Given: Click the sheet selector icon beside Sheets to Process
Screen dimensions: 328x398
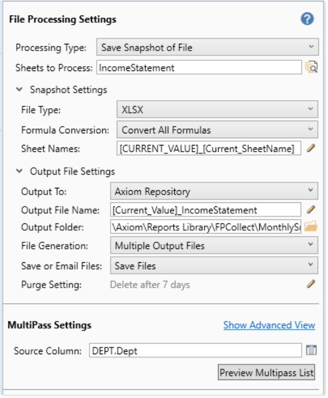Looking at the screenshot, I should tap(311, 68).
